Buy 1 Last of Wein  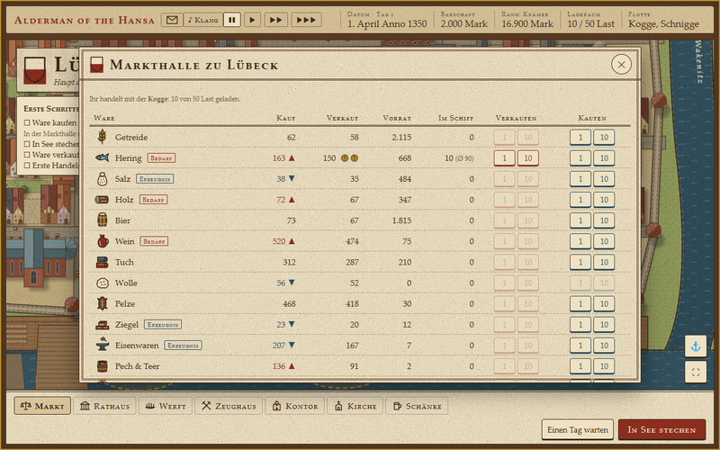click(x=580, y=241)
